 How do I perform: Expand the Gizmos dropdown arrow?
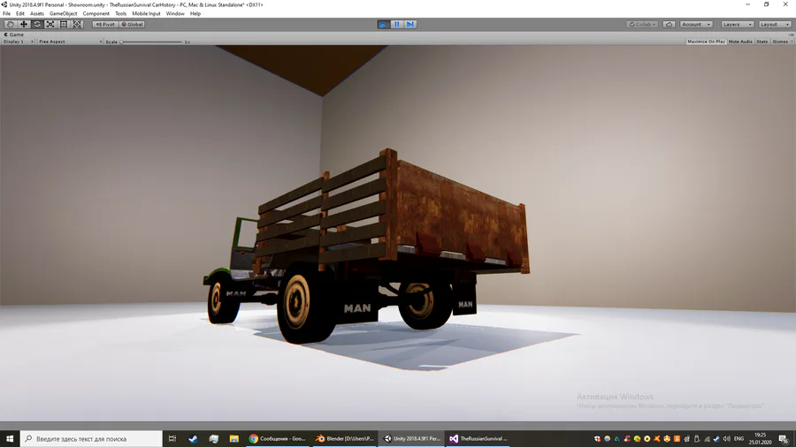pyautogui.click(x=792, y=42)
